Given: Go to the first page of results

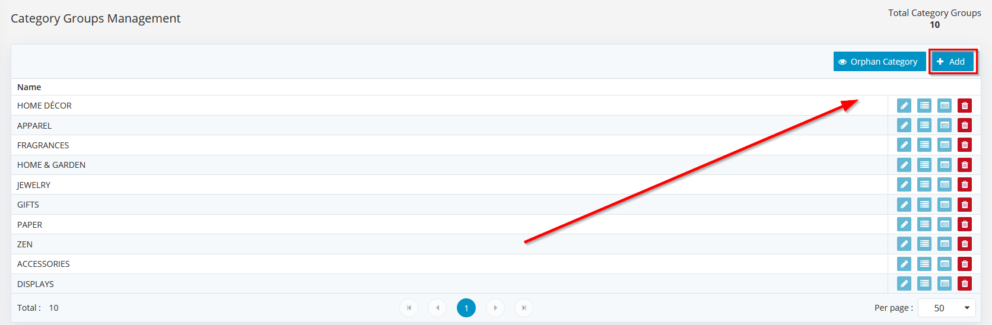Looking at the screenshot, I should coord(409,308).
